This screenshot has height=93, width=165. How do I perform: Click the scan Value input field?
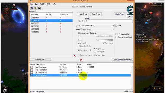[109, 21]
